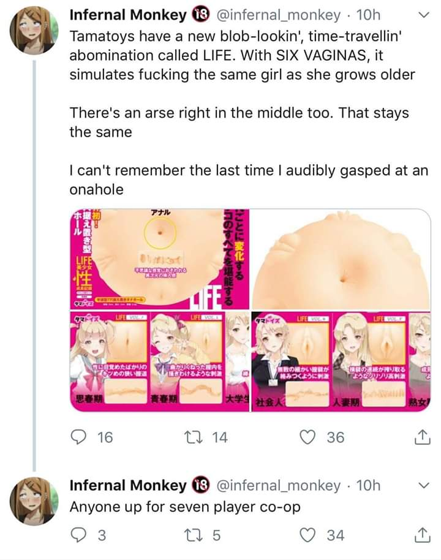Open the first tweet's 10h timestamp

pyautogui.click(x=367, y=14)
